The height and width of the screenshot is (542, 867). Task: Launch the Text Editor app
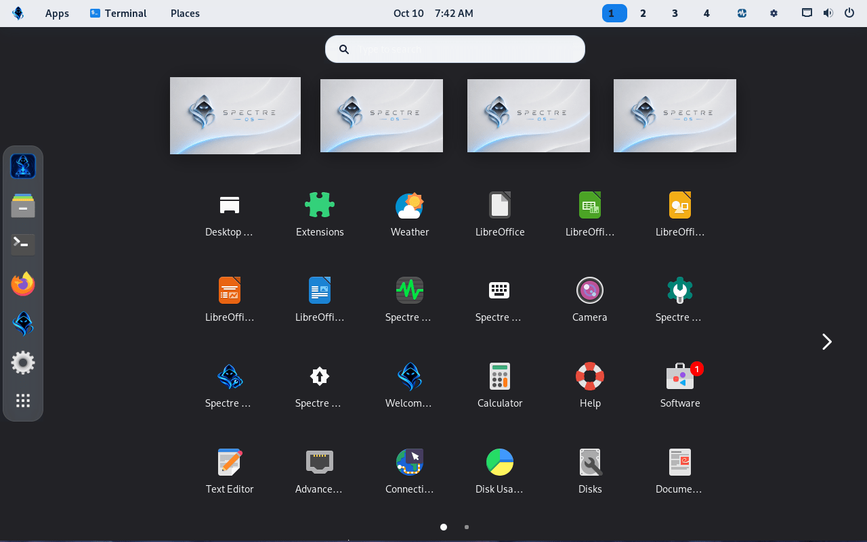tap(230, 462)
